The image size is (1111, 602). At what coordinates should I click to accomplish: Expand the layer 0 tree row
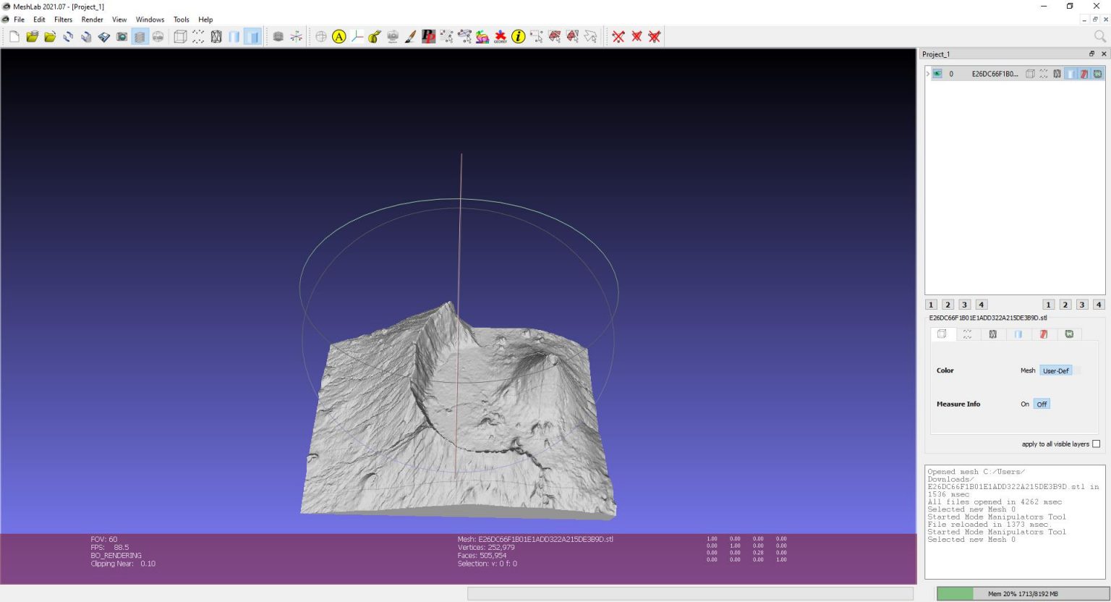pos(928,74)
